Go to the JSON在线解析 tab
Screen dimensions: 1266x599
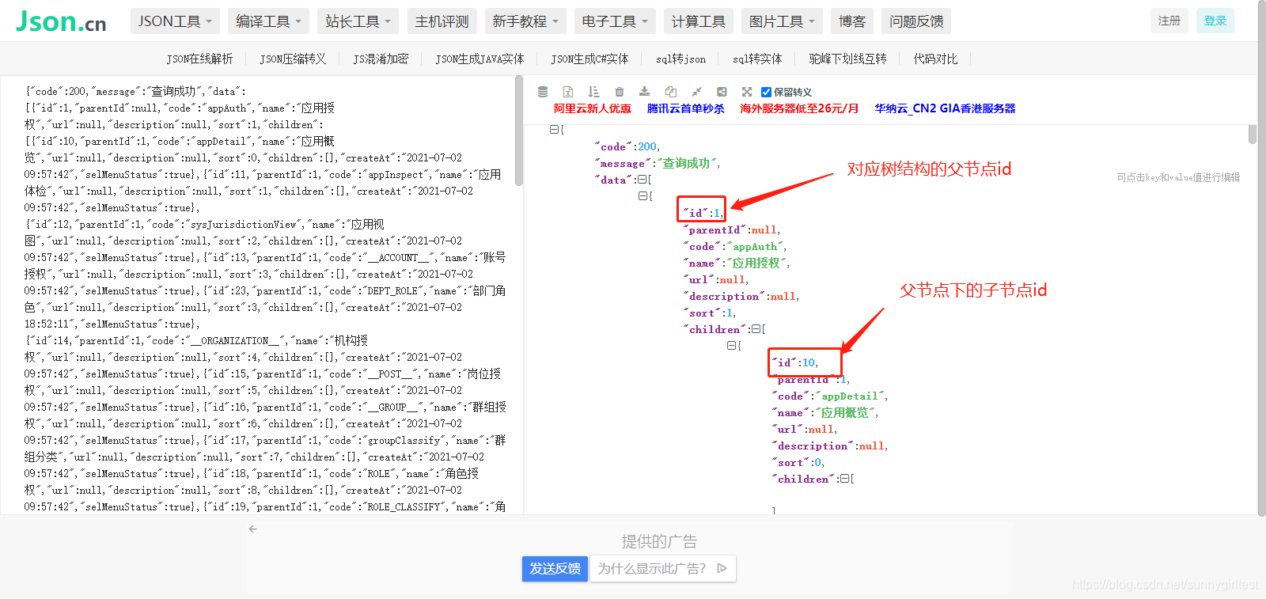click(199, 59)
